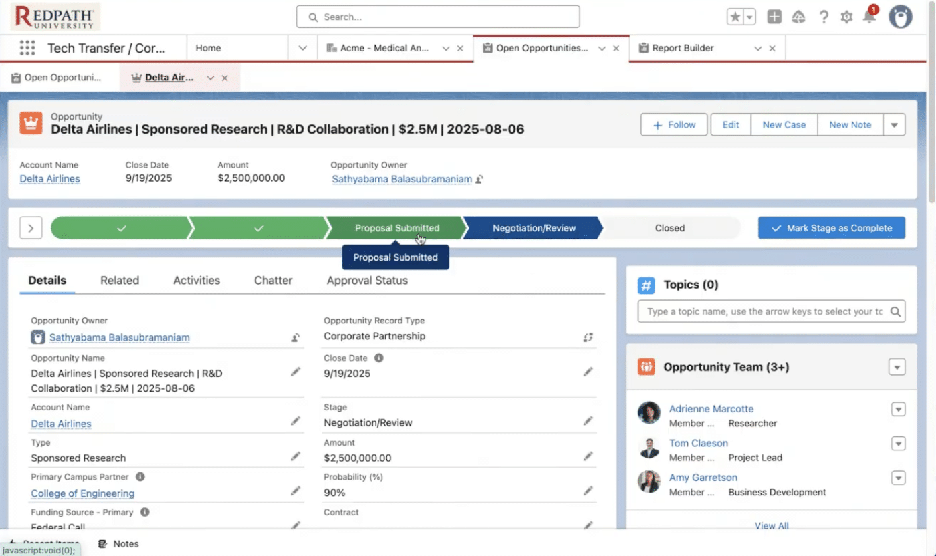Close the Open Opportunities workspace tab

(x=616, y=48)
